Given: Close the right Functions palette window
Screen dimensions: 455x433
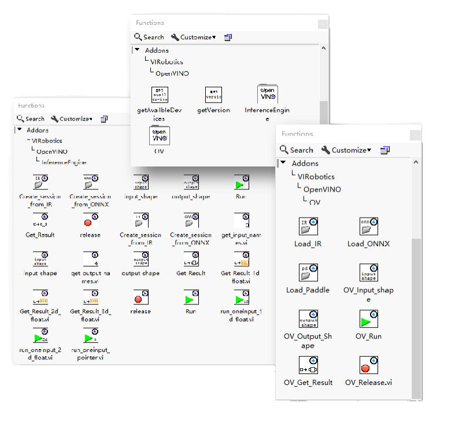Looking at the screenshot, I should [415, 135].
